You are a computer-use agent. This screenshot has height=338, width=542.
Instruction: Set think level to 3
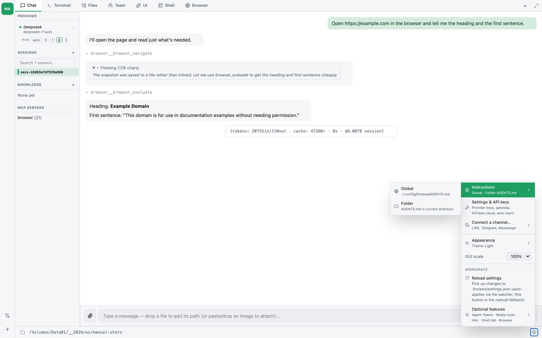pos(66,40)
